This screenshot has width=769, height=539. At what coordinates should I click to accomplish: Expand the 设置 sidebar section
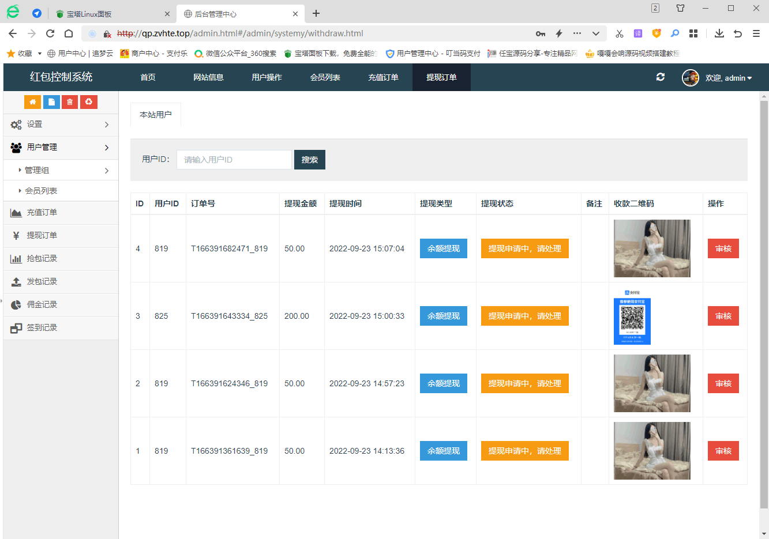click(61, 125)
